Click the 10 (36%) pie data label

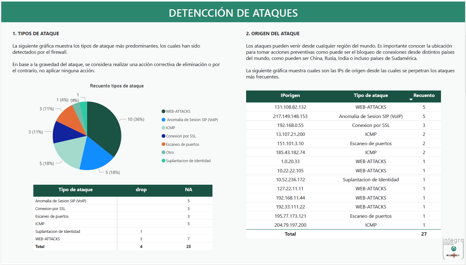(136, 120)
